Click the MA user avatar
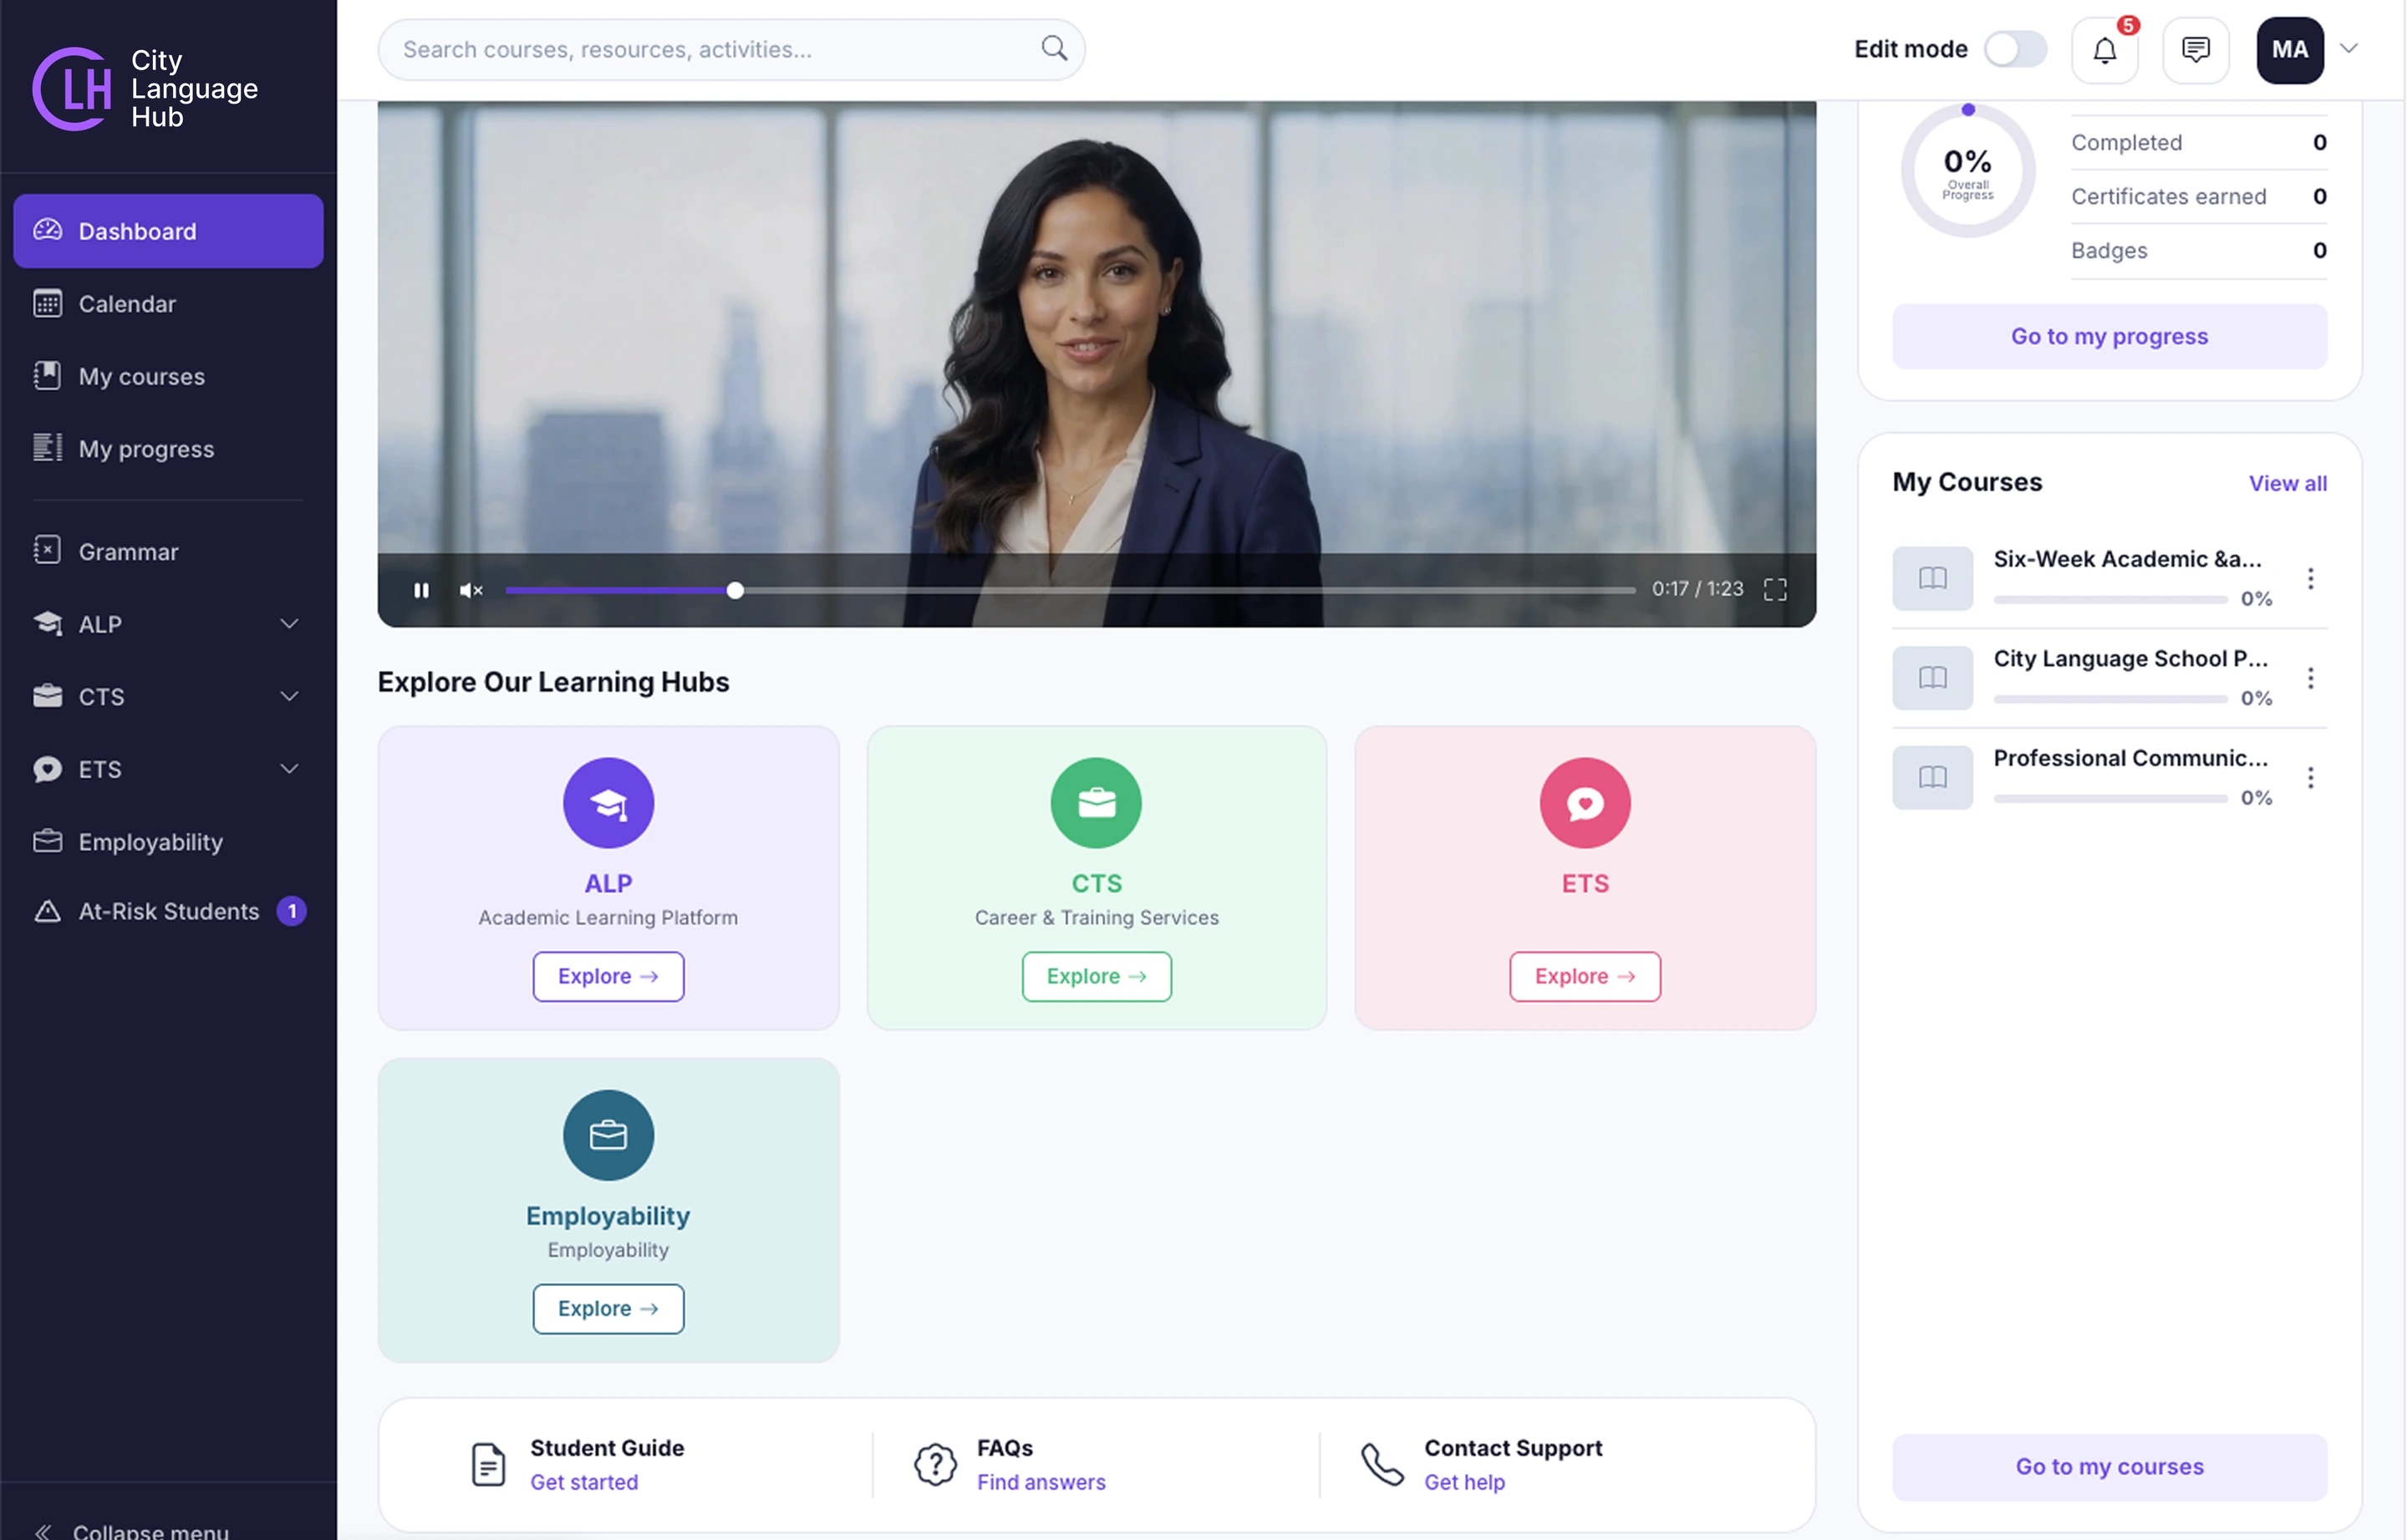Image resolution: width=2407 pixels, height=1540 pixels. point(2290,50)
